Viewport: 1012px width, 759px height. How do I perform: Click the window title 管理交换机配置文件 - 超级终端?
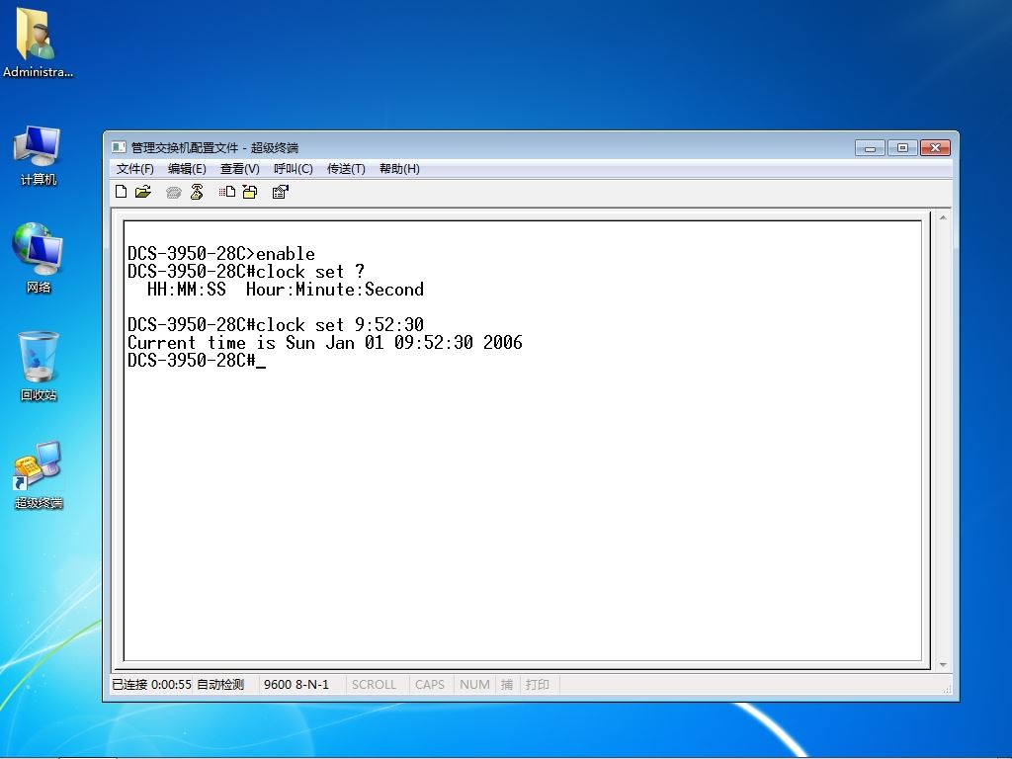(214, 148)
